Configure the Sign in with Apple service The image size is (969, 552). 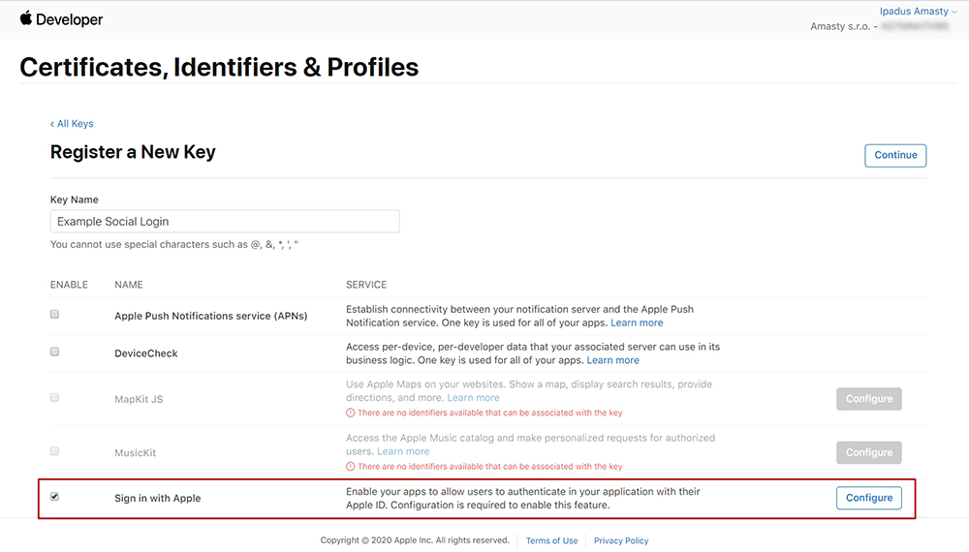869,498
